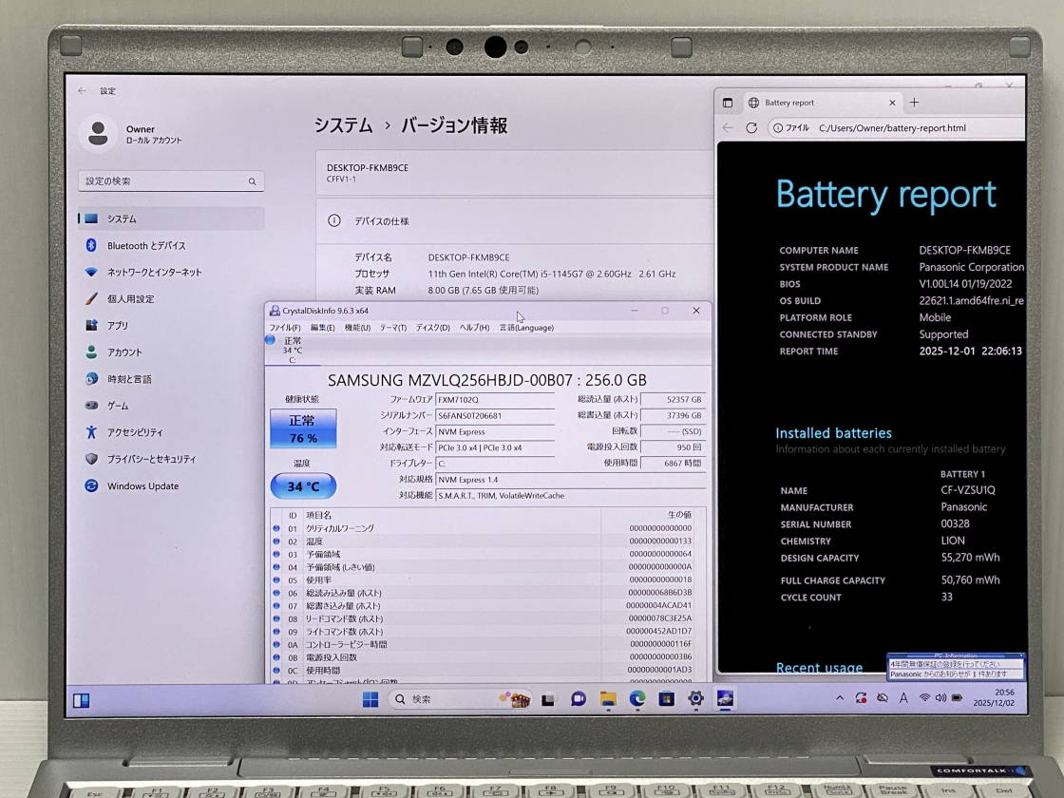Open Bluetooth とデバイス settings page
This screenshot has height=798, width=1064.
click(x=145, y=245)
